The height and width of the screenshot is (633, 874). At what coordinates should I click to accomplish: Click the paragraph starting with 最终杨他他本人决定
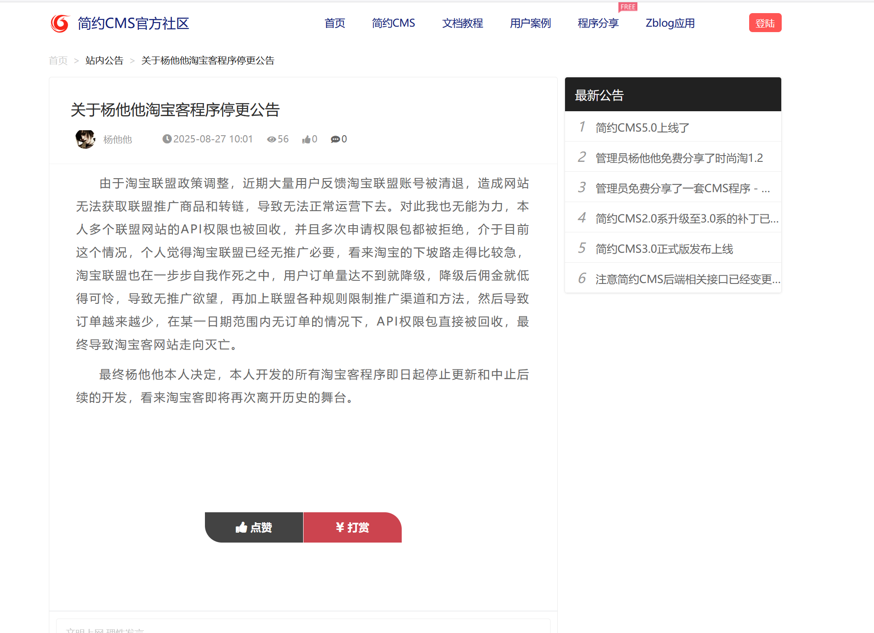click(x=303, y=386)
